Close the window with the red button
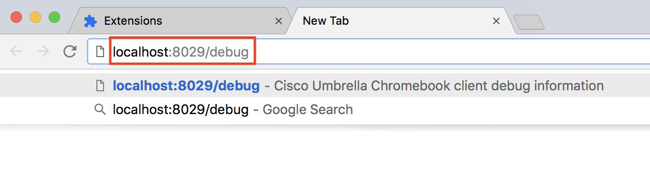The width and height of the screenshot is (650, 174). tap(16, 18)
